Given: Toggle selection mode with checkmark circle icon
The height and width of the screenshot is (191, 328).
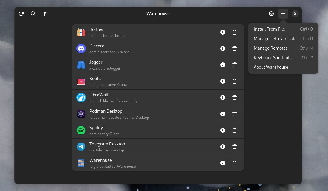Looking at the screenshot, I should (x=271, y=14).
